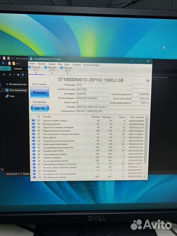Click the status icon of attribute 04
The width and height of the screenshot is (177, 236).
[34, 127]
